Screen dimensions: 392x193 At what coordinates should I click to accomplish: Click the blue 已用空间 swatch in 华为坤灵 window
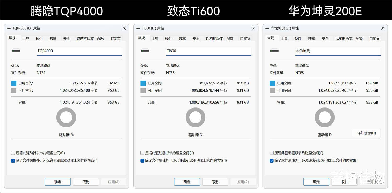coord(272,83)
